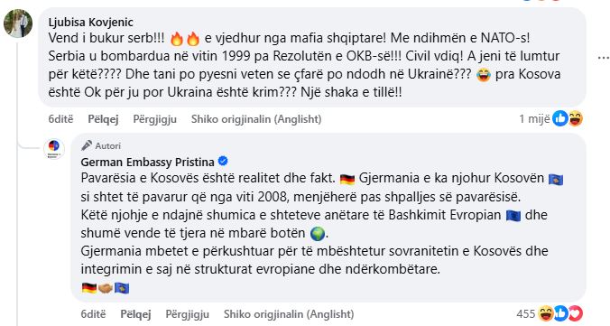Reply to Ljubisa's comment via Përgjigju

click(x=155, y=119)
